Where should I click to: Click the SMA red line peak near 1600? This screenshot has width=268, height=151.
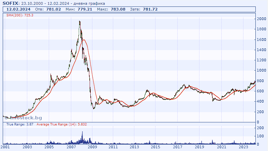[x=84, y=40]
